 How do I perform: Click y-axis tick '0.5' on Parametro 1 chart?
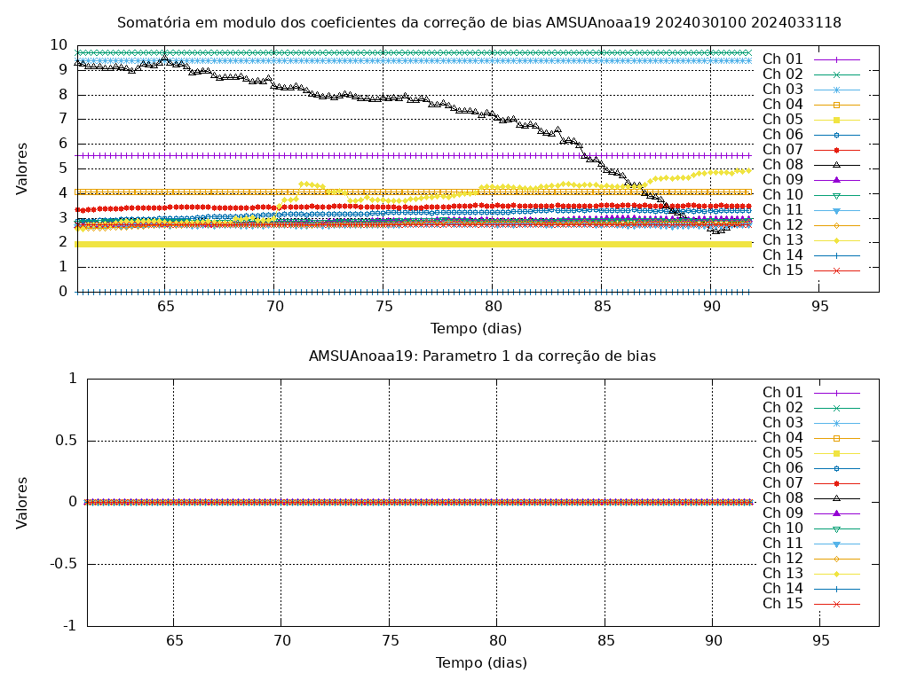coord(66,441)
